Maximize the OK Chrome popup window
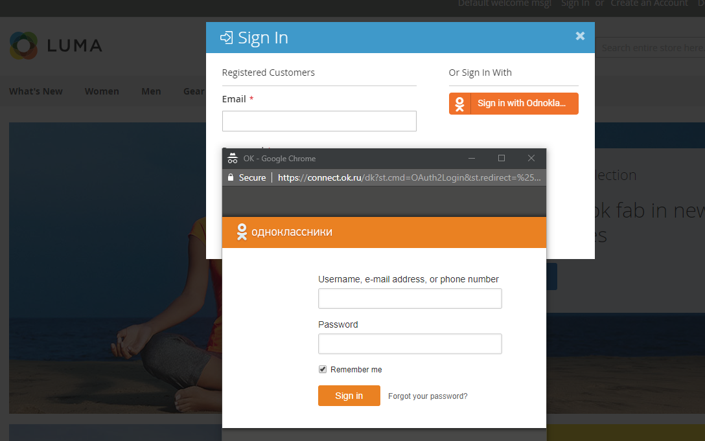Screen dimensions: 705x441 pyautogui.click(x=501, y=159)
